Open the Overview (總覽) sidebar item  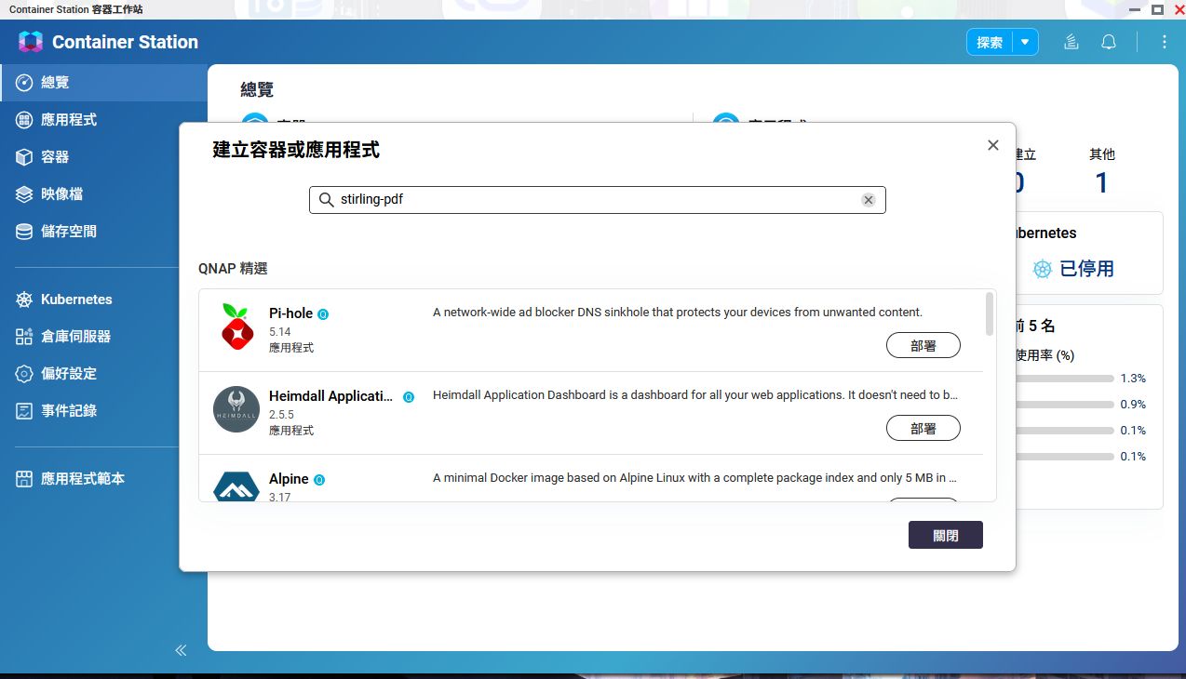(x=103, y=83)
